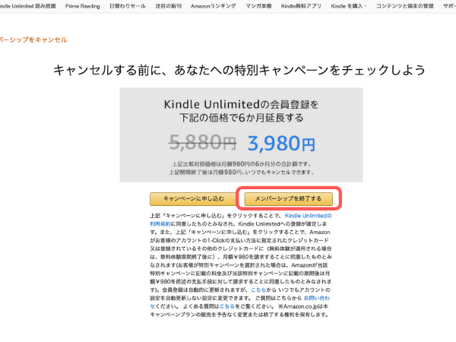Go to マンガ本棚 in navigation
The width and height of the screenshot is (456, 342).
(258, 6)
